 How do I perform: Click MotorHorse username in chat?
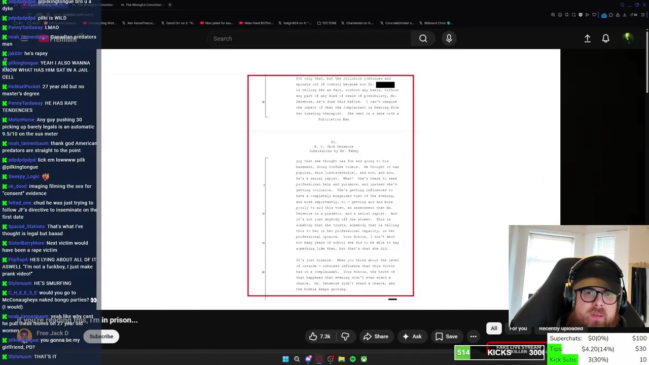(x=21, y=120)
